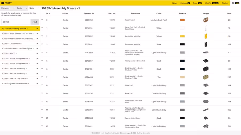Switch to the Rare filter tab
This screenshot has height=135, width=241.
click(197, 3)
